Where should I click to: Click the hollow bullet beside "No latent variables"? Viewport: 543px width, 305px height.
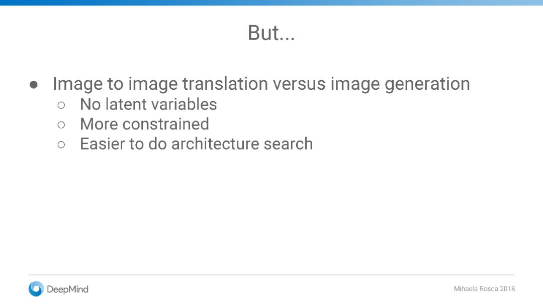click(61, 105)
